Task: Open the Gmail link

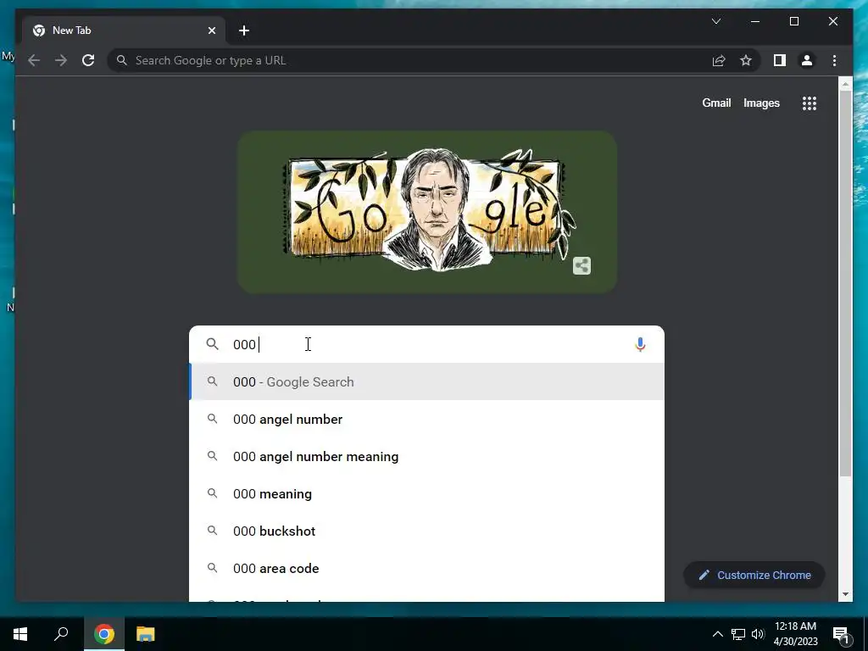Action: pyautogui.click(x=716, y=103)
